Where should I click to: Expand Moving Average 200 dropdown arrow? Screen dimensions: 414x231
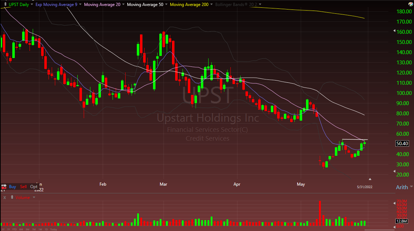[211, 4]
